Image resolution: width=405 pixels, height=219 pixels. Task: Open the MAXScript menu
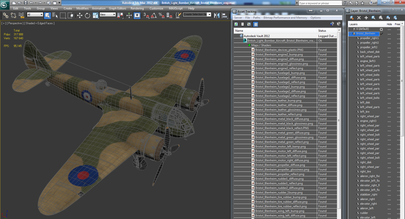point(176,8)
